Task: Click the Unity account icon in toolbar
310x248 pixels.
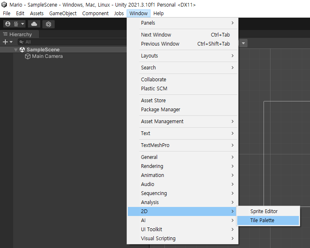Action: coord(8,24)
